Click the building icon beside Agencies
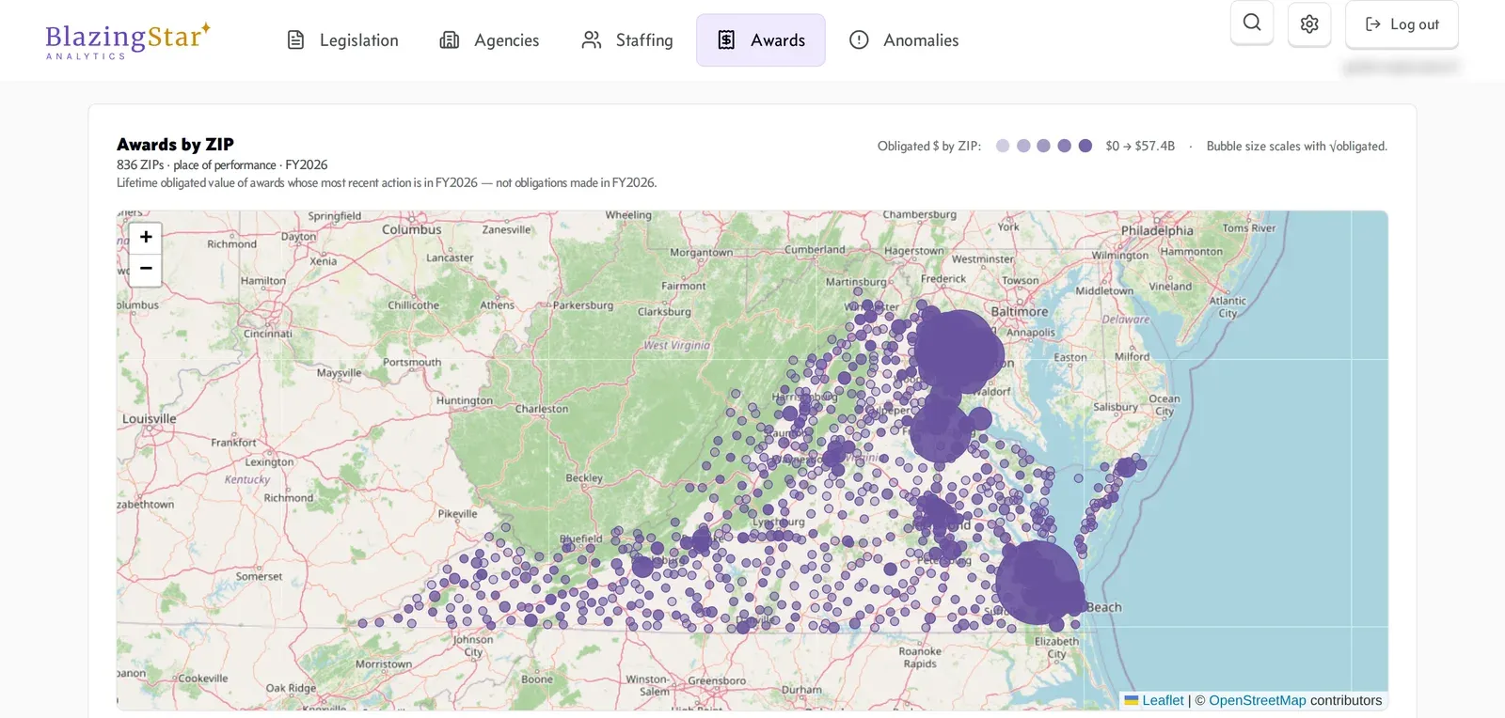This screenshot has width=1505, height=718. pos(450,40)
